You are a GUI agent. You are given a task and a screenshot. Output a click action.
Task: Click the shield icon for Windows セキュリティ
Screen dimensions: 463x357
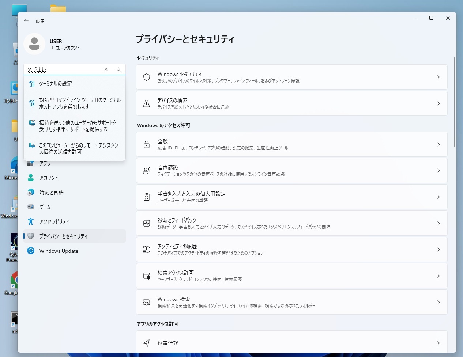click(147, 77)
